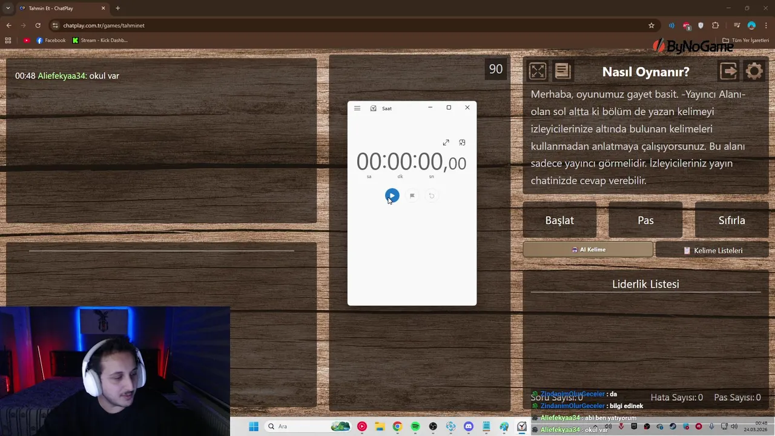Click the Pas Sayısı: 0 counter
This screenshot has width=775, height=436.
[737, 397]
